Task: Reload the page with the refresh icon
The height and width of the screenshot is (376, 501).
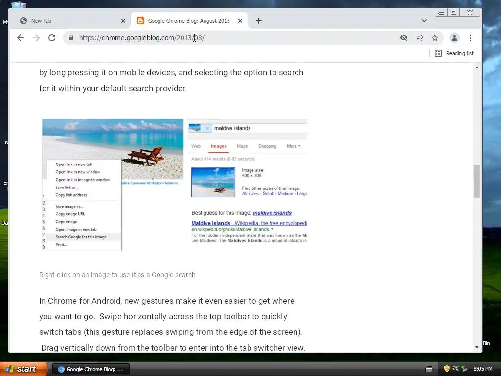Action: coord(52,38)
